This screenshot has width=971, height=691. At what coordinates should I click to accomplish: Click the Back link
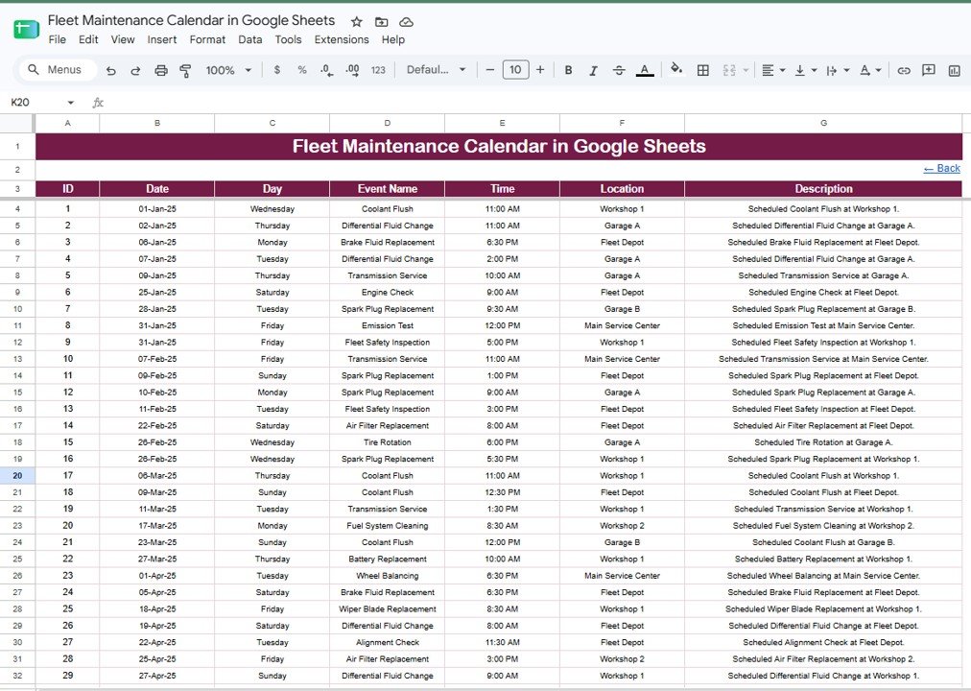coord(941,168)
